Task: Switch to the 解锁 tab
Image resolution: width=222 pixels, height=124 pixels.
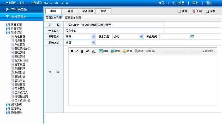Action: coord(103,11)
